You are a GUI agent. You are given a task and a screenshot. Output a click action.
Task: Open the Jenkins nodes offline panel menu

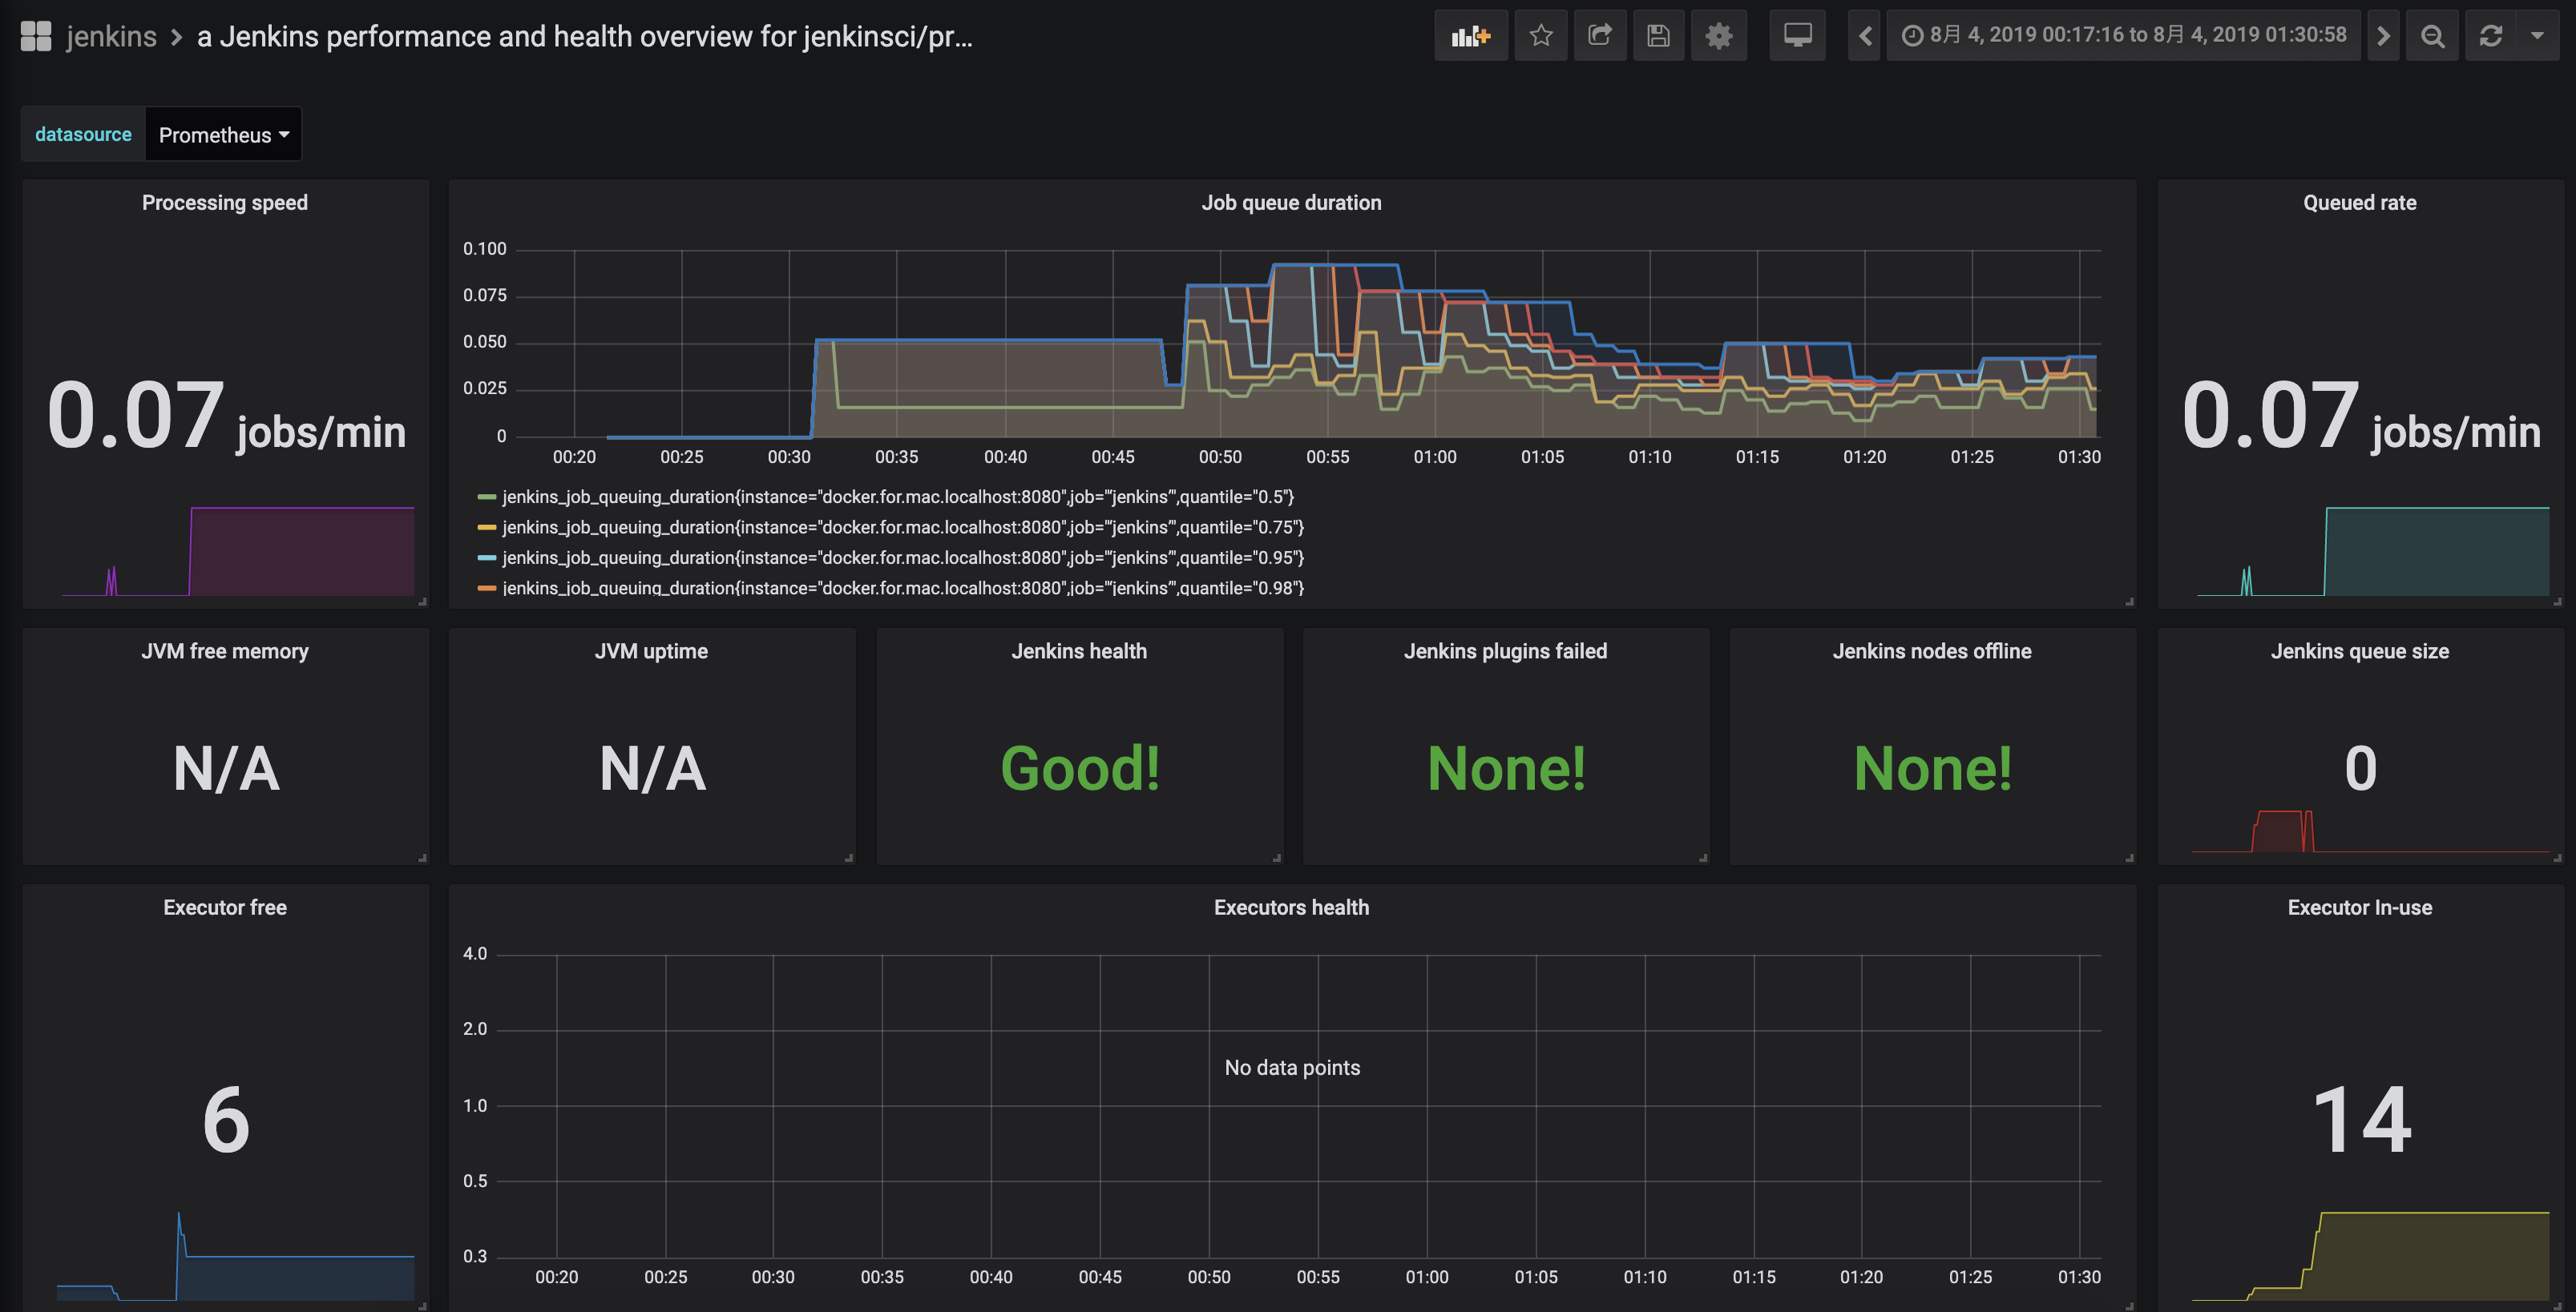point(1932,651)
